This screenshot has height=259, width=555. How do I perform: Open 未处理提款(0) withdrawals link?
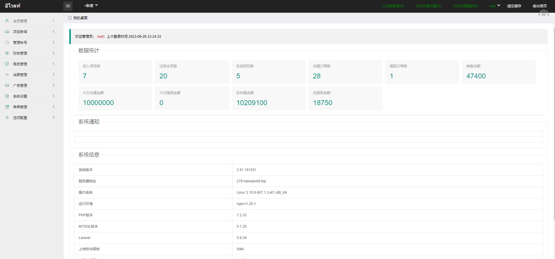tap(465, 6)
